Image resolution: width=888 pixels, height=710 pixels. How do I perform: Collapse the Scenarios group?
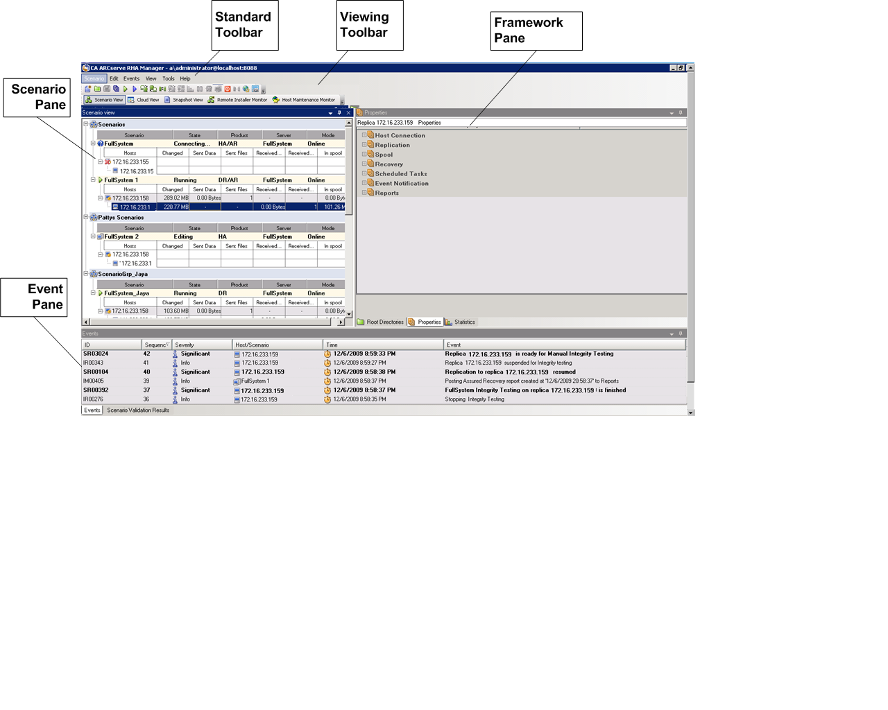(86, 124)
